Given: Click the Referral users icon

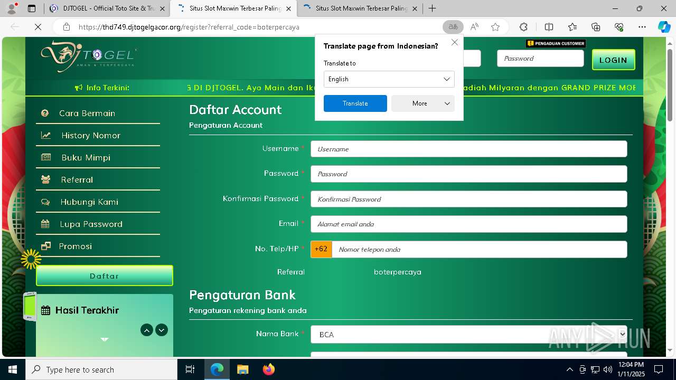Looking at the screenshot, I should click(46, 179).
